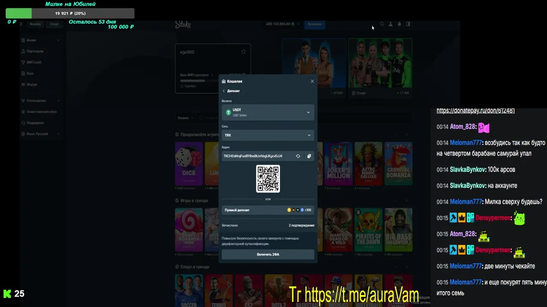Viewport: 547px width, 307px height.
Task: Favorite ego500 with star icon
Action: [244, 52]
